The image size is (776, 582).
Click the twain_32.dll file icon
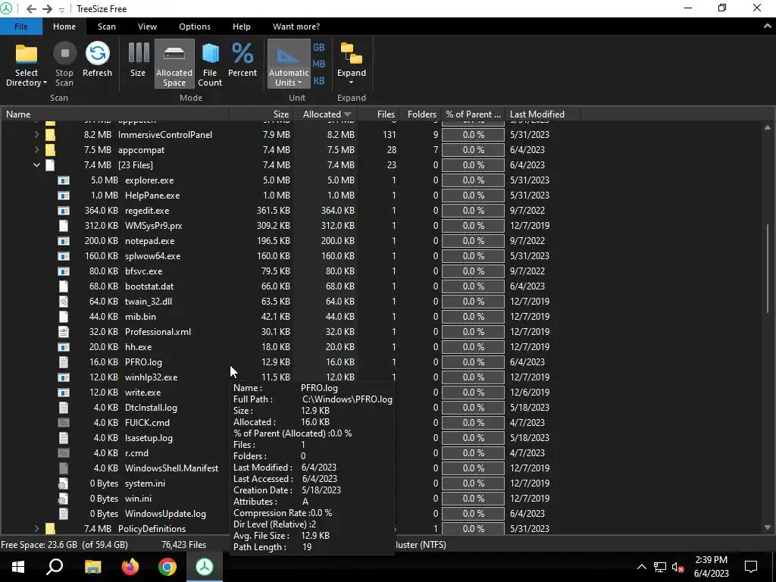coord(64,302)
